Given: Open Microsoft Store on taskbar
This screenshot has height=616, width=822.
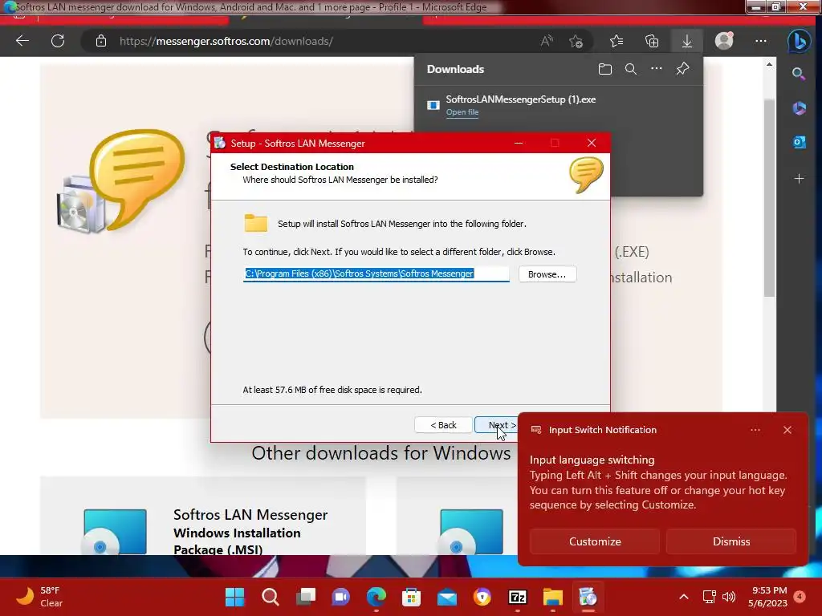Looking at the screenshot, I should point(412,597).
